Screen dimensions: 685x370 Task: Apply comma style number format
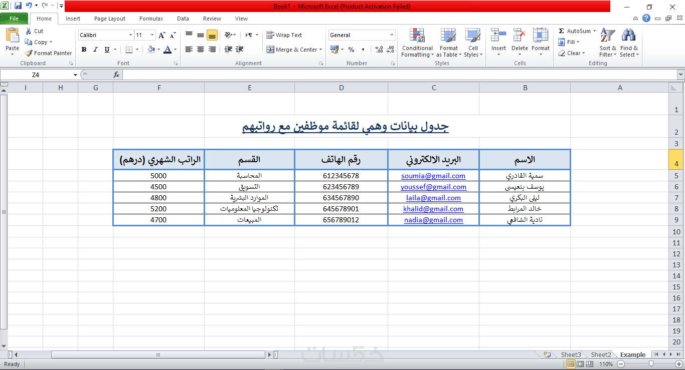tap(362, 50)
